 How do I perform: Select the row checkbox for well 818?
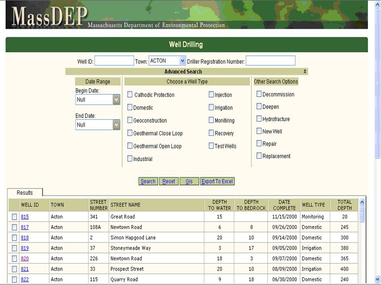[x=14, y=237]
